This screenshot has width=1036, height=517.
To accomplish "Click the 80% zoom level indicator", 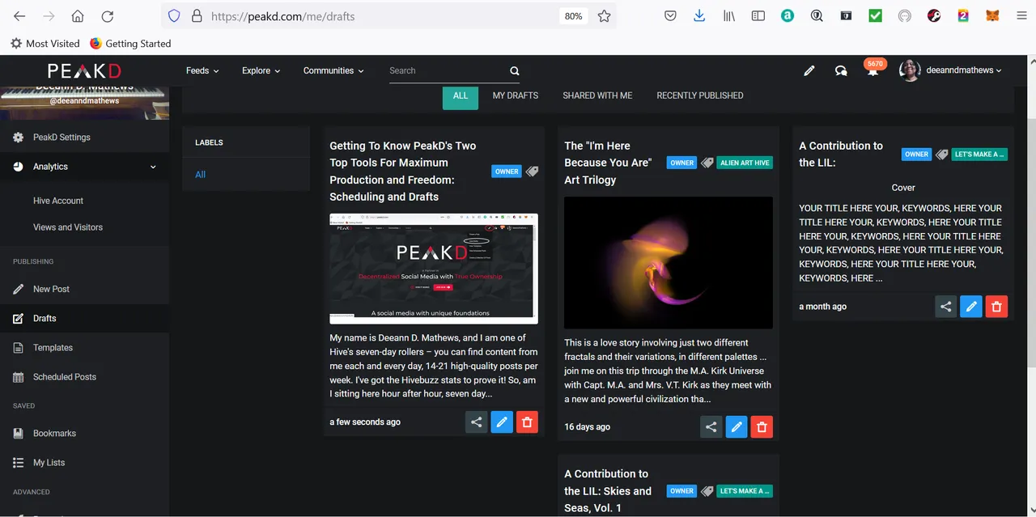I will [573, 16].
